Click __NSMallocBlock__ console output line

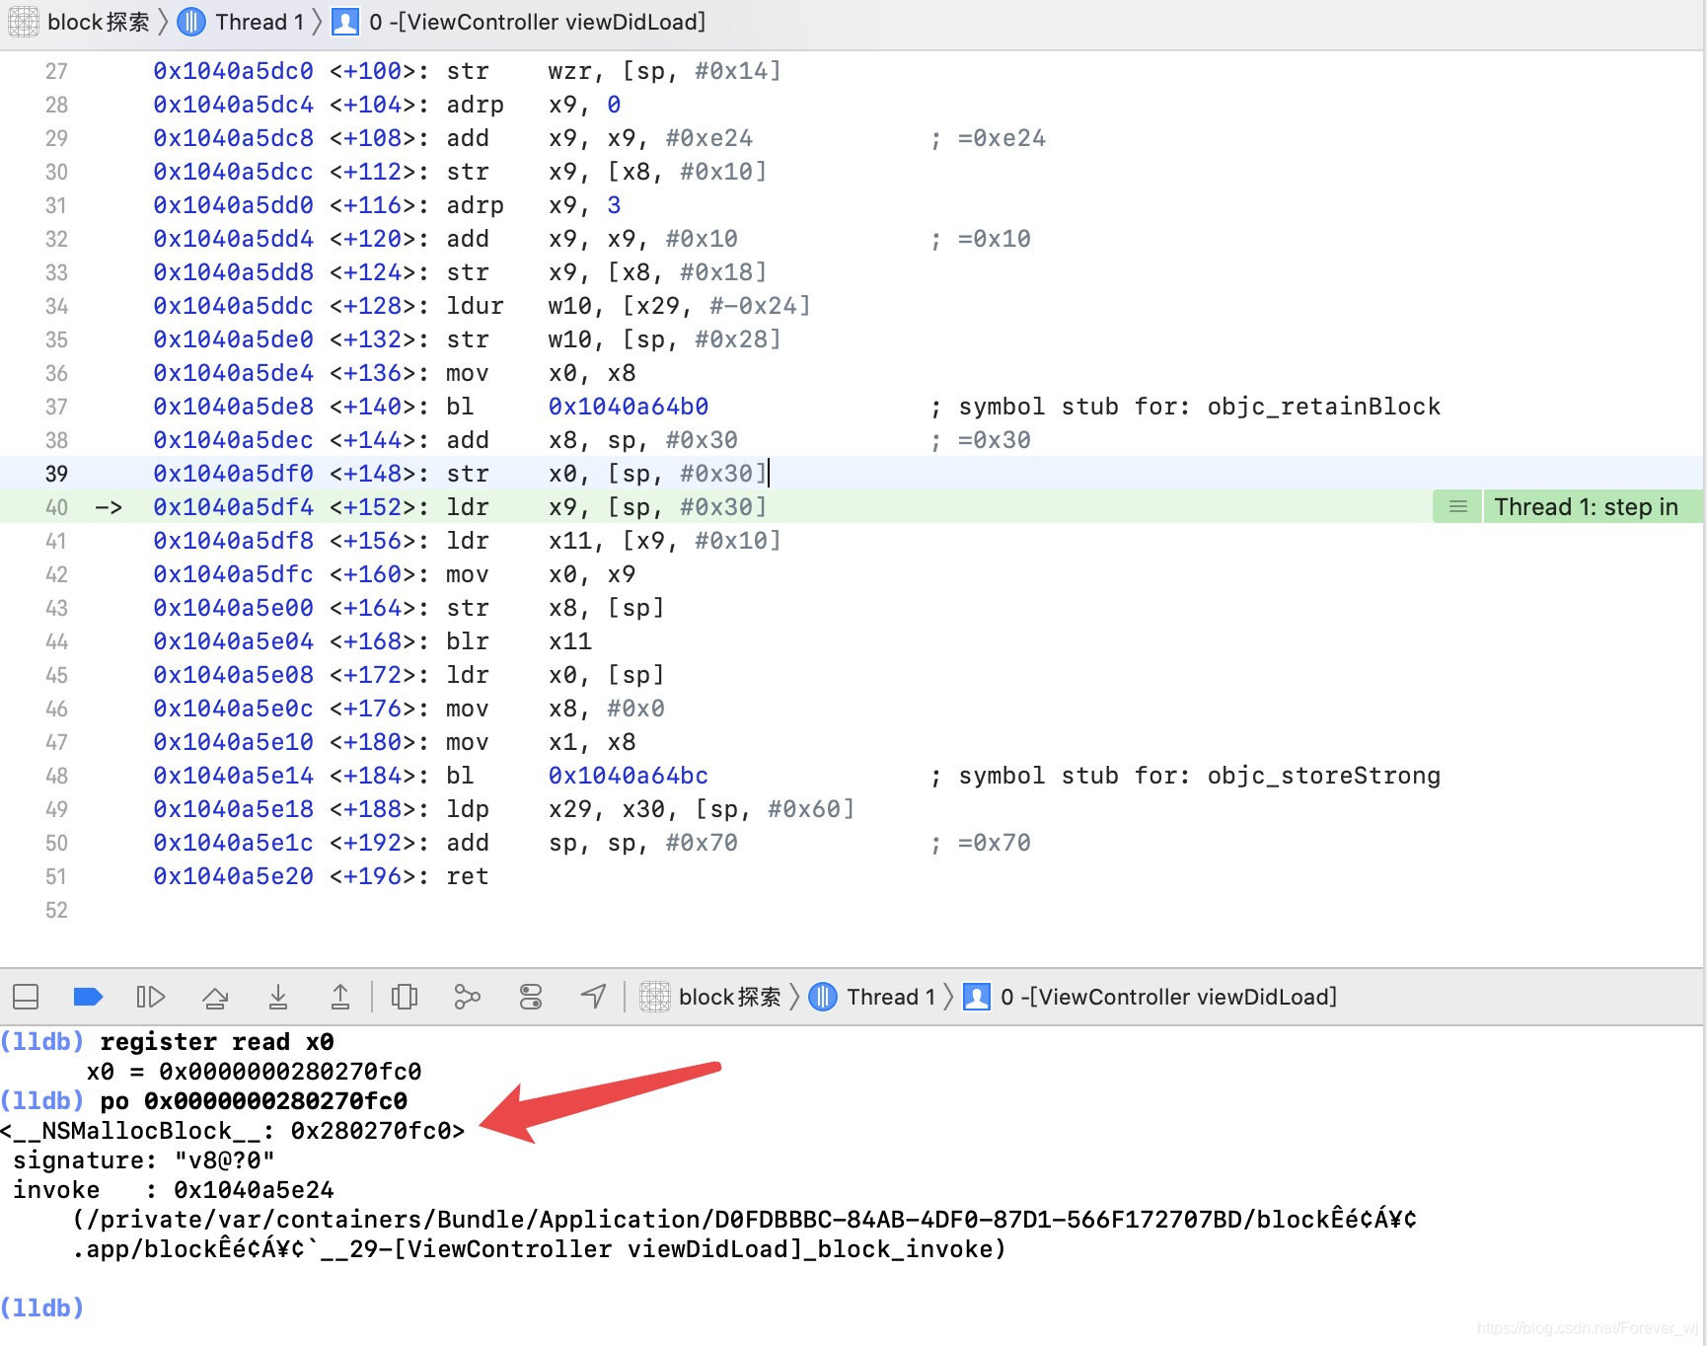tap(233, 1131)
